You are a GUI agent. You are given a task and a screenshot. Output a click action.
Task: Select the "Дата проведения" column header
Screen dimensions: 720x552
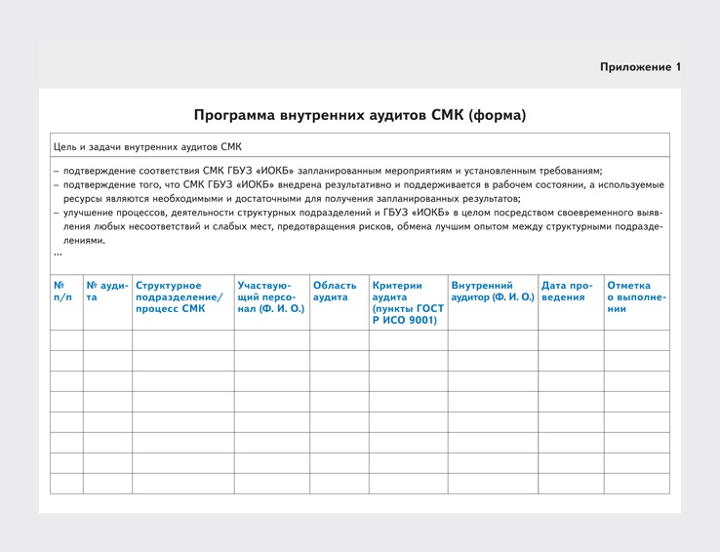tap(570, 292)
